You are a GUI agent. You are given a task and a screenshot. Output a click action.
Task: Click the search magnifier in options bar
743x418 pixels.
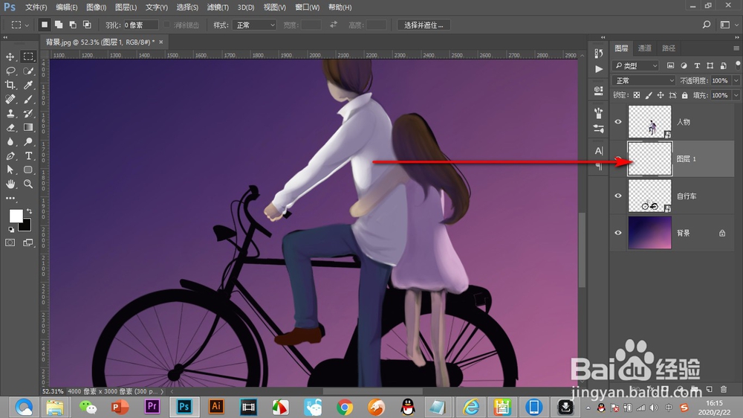(x=707, y=25)
